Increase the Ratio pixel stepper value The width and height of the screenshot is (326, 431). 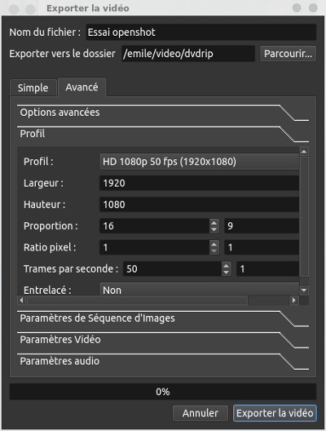click(214, 244)
